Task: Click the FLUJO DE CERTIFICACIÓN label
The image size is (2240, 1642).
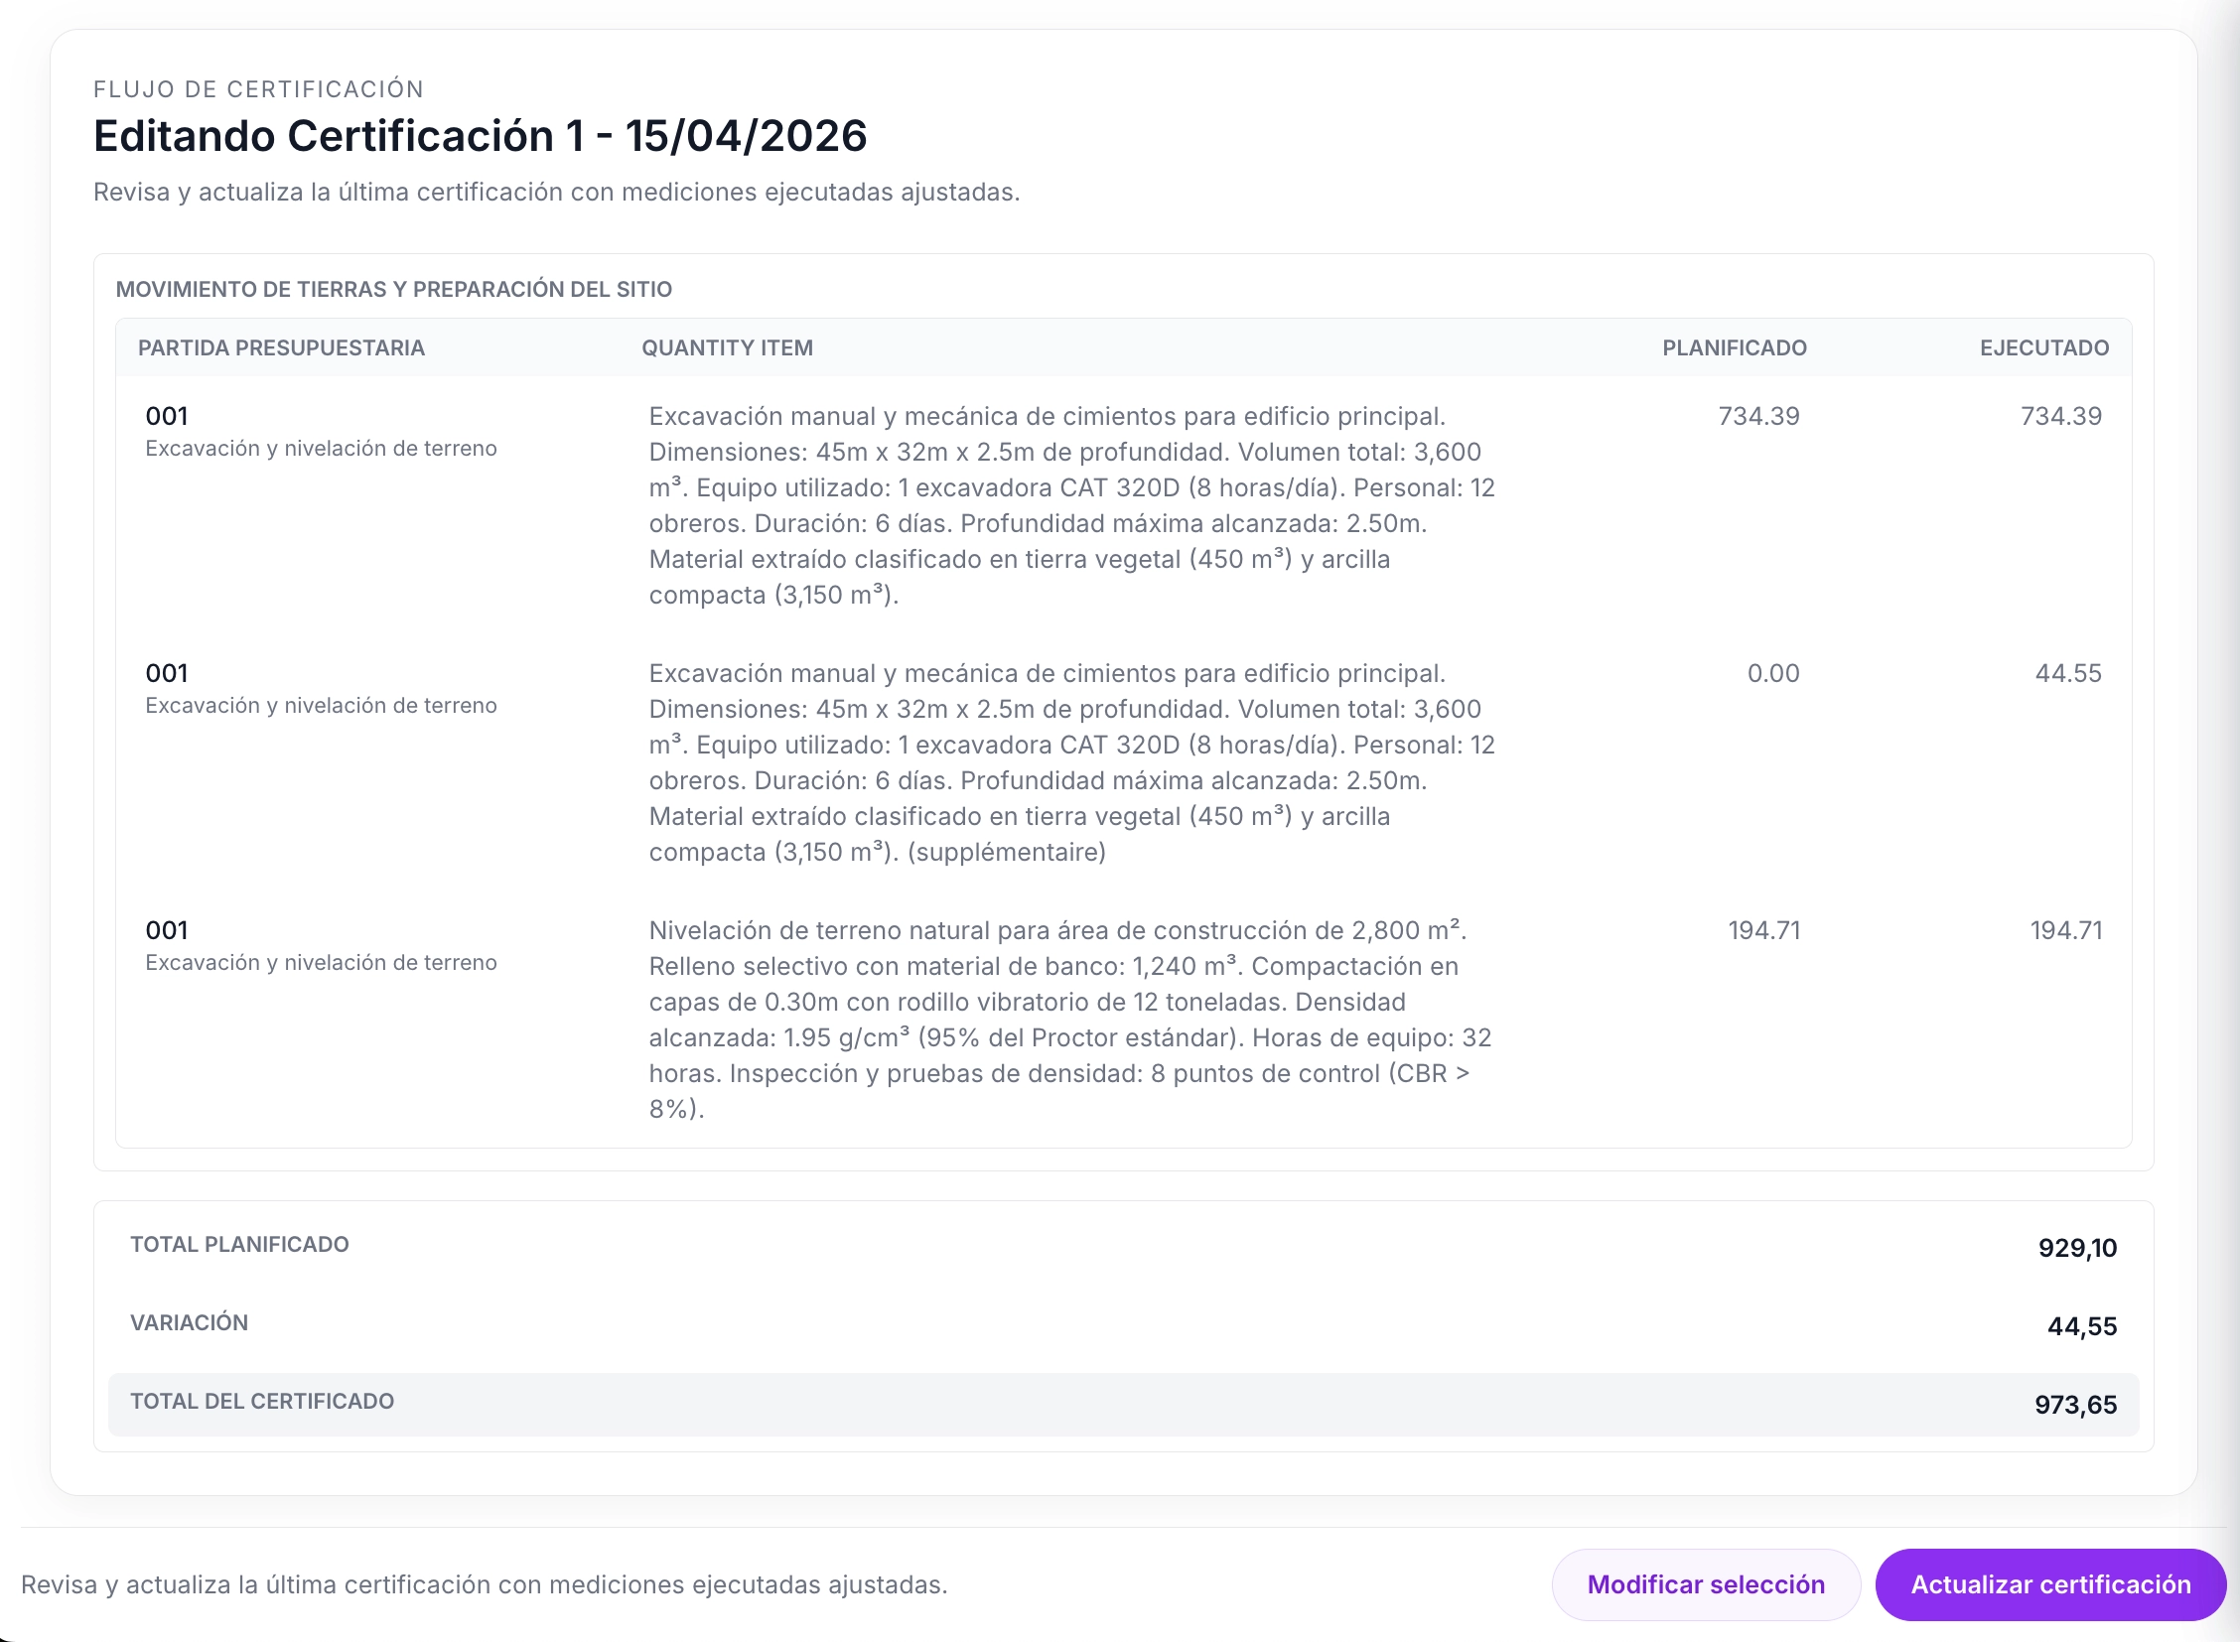Action: (258, 87)
